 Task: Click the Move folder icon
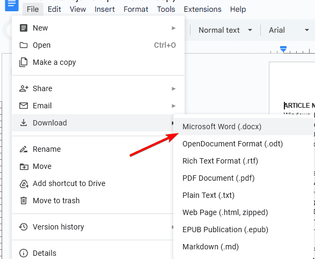(x=24, y=166)
